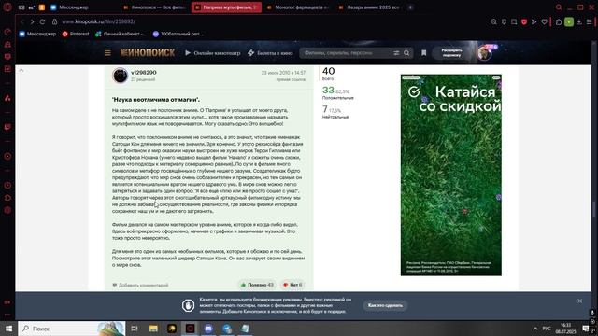
Task: Open Opera GX taskbar icon
Action: tap(190, 329)
